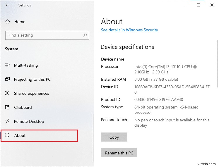Viewport: 219px width, 167px height.
Task: Maximize the Settings window
Action: click(199, 5)
